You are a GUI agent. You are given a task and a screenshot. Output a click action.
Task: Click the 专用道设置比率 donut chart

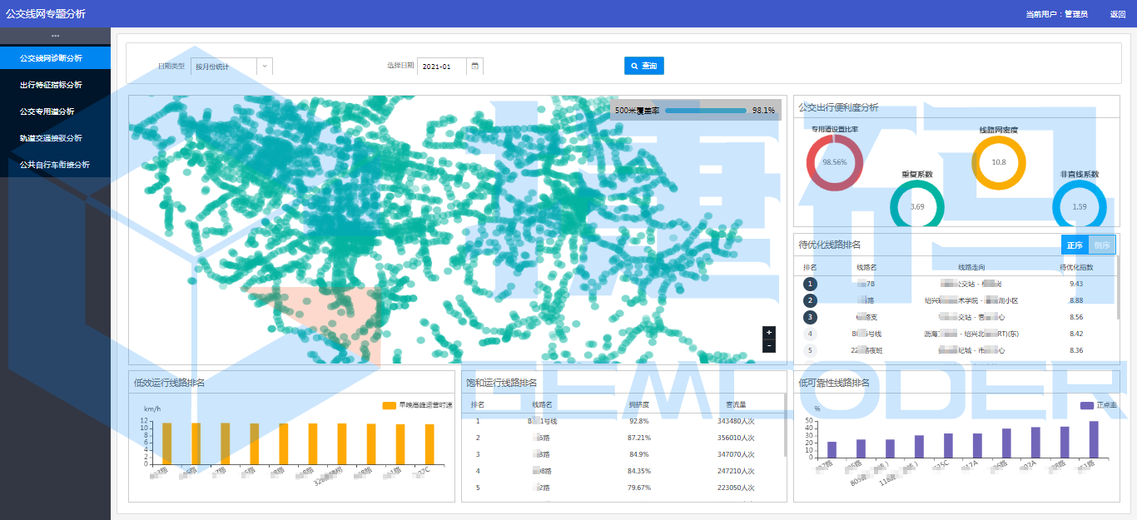pos(834,162)
